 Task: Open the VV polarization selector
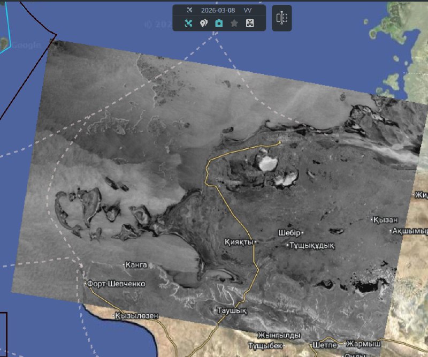(248, 10)
